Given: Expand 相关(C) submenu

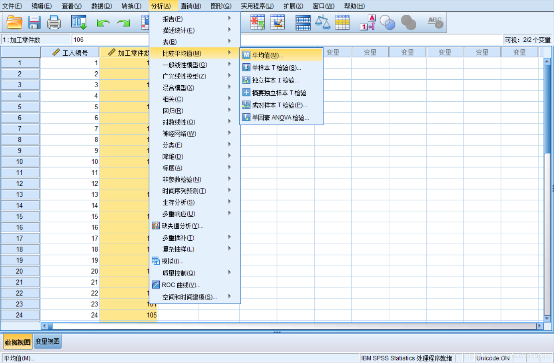Looking at the screenshot, I should tap(195, 99).
